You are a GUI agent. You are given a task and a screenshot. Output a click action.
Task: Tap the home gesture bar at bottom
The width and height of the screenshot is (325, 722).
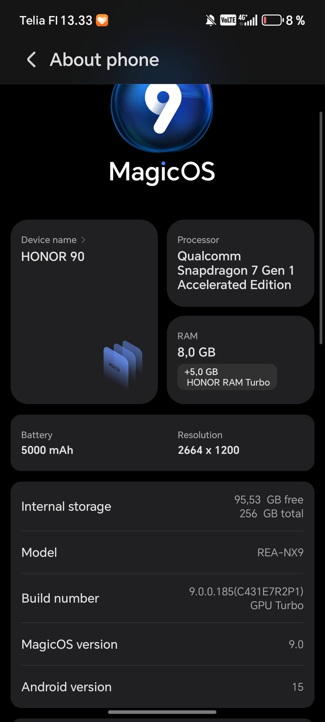point(162,712)
